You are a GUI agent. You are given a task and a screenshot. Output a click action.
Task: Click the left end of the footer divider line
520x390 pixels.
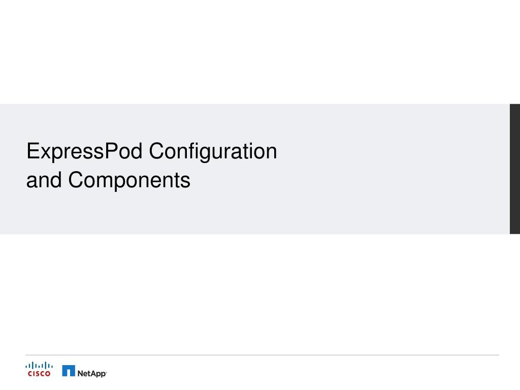pos(28,355)
